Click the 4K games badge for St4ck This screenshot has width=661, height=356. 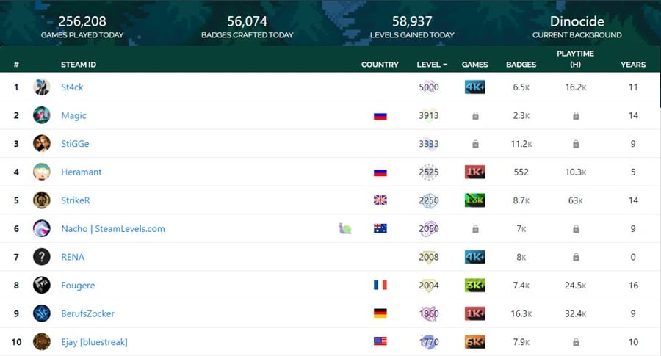(x=474, y=87)
